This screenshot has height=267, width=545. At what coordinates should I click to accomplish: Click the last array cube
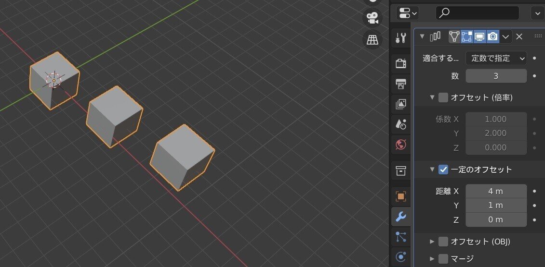click(x=182, y=157)
